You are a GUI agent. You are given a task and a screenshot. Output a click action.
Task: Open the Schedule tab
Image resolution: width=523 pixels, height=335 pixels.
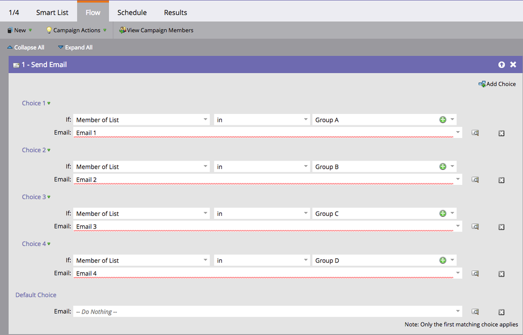tap(132, 12)
